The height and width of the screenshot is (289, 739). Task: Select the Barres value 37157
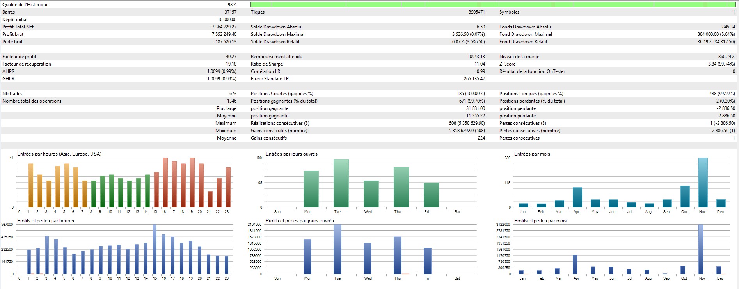[231, 12]
